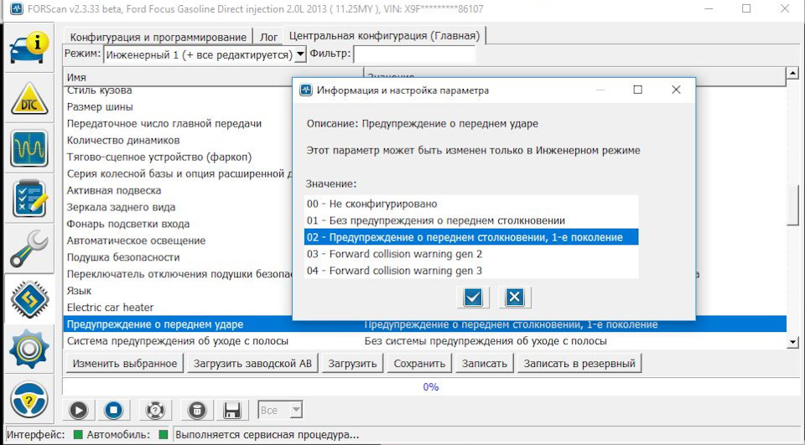This screenshot has width=805, height=445.
Task: Open the wrench service procedures section
Action: (x=29, y=248)
